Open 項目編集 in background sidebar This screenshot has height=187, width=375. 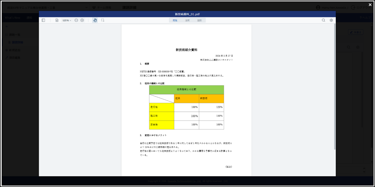point(13,58)
